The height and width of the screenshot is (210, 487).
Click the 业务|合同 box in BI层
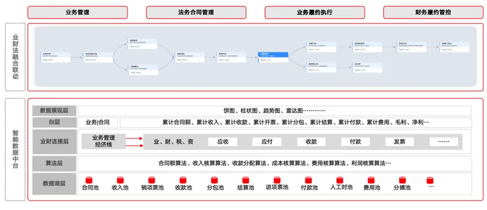coord(98,123)
